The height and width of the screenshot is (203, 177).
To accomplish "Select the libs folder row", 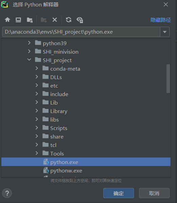I will [x=86, y=119].
